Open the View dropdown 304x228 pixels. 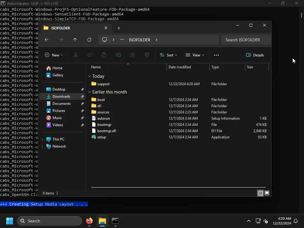[195, 55]
